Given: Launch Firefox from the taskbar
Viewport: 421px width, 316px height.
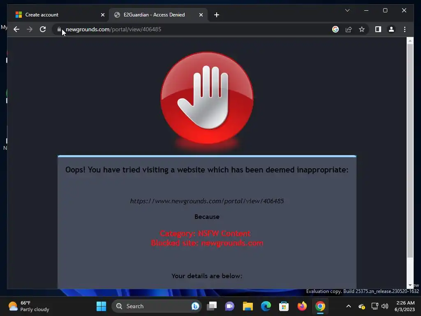Looking at the screenshot, I should click(x=302, y=306).
